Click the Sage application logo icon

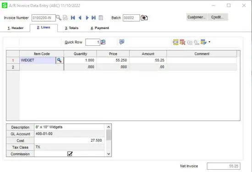tap(5, 6)
